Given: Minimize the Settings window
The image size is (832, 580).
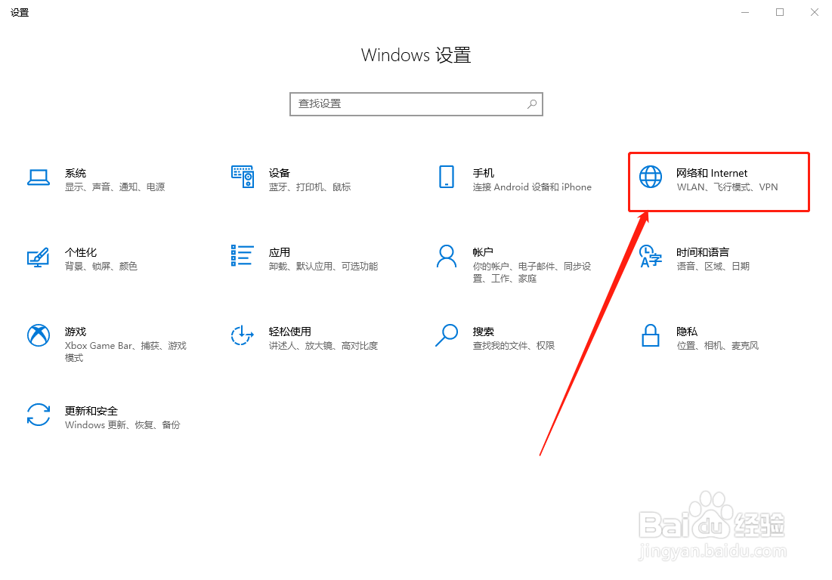Looking at the screenshot, I should coord(745,12).
